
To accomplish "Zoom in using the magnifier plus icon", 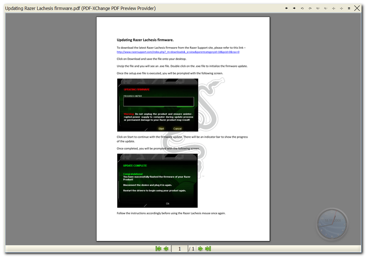I will tap(318, 8).
